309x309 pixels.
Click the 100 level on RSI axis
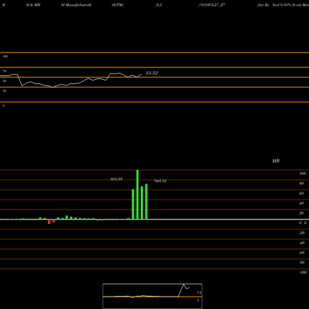click(5, 56)
